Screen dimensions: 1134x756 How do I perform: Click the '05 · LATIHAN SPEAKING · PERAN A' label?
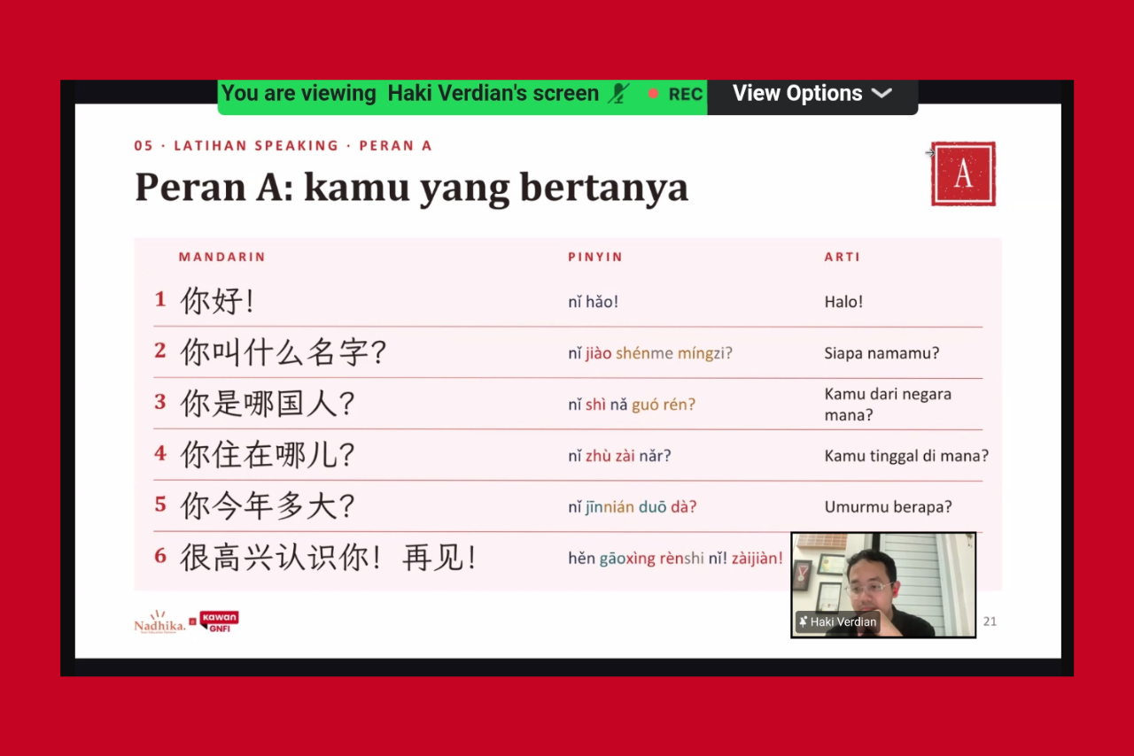coord(283,145)
